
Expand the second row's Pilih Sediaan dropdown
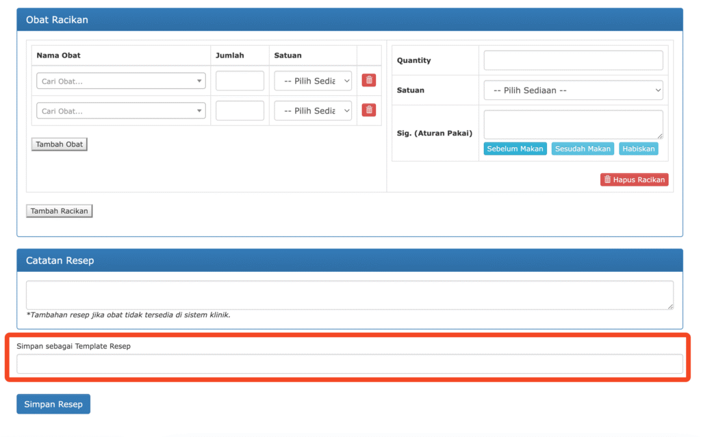pos(313,111)
